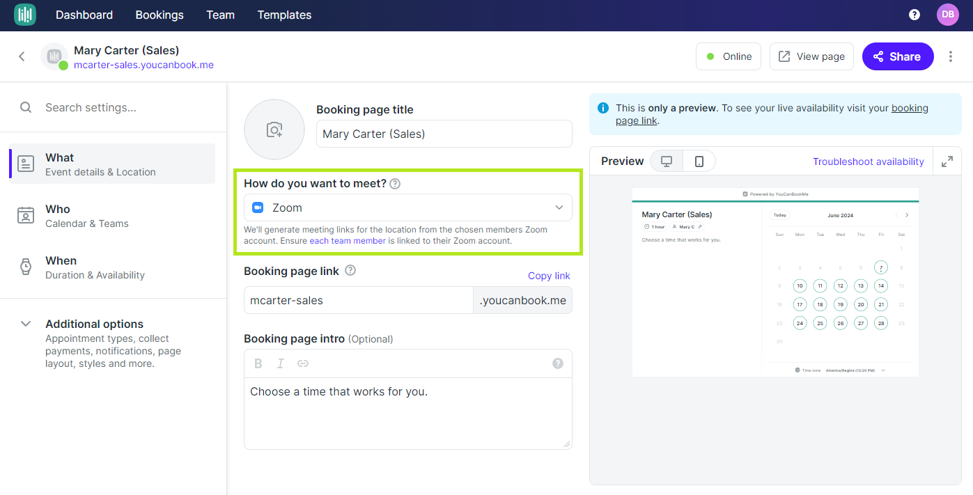Apply bold formatting in the intro editor
This screenshot has height=495, width=973.
258,363
